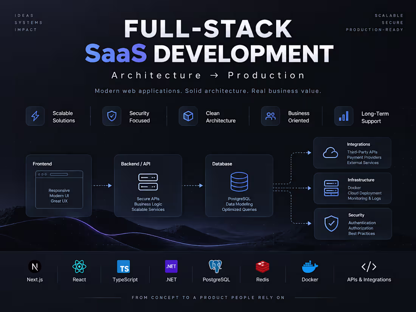416x312 pixels.
Task: Click the "Monitoring & Logs" text
Action: click(x=364, y=199)
